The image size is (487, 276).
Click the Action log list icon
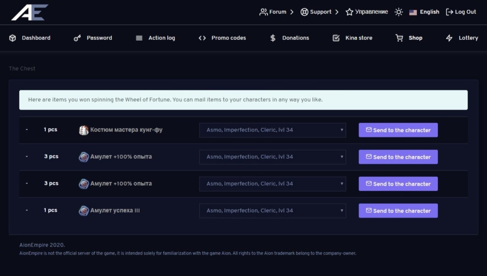click(139, 38)
